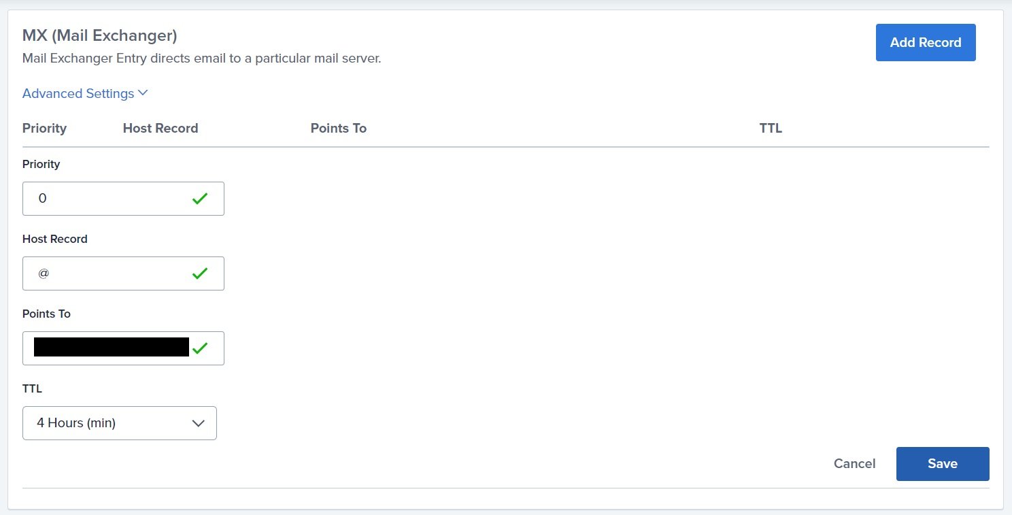Expand the Advanced Settings section

click(85, 93)
